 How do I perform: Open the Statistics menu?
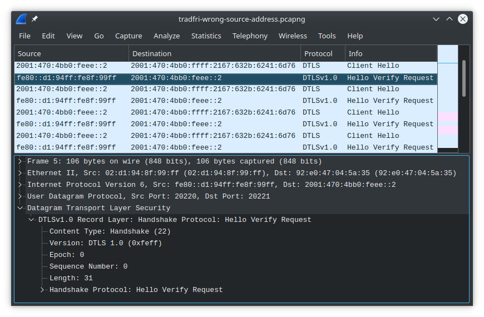point(206,36)
